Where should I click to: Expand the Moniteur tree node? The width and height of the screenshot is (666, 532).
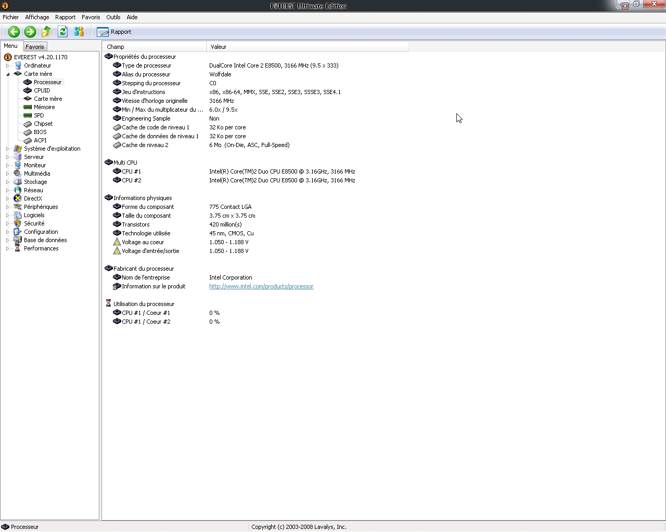point(8,165)
